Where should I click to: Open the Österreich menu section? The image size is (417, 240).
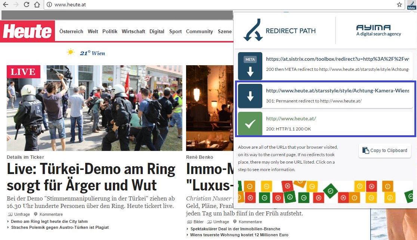(71, 32)
